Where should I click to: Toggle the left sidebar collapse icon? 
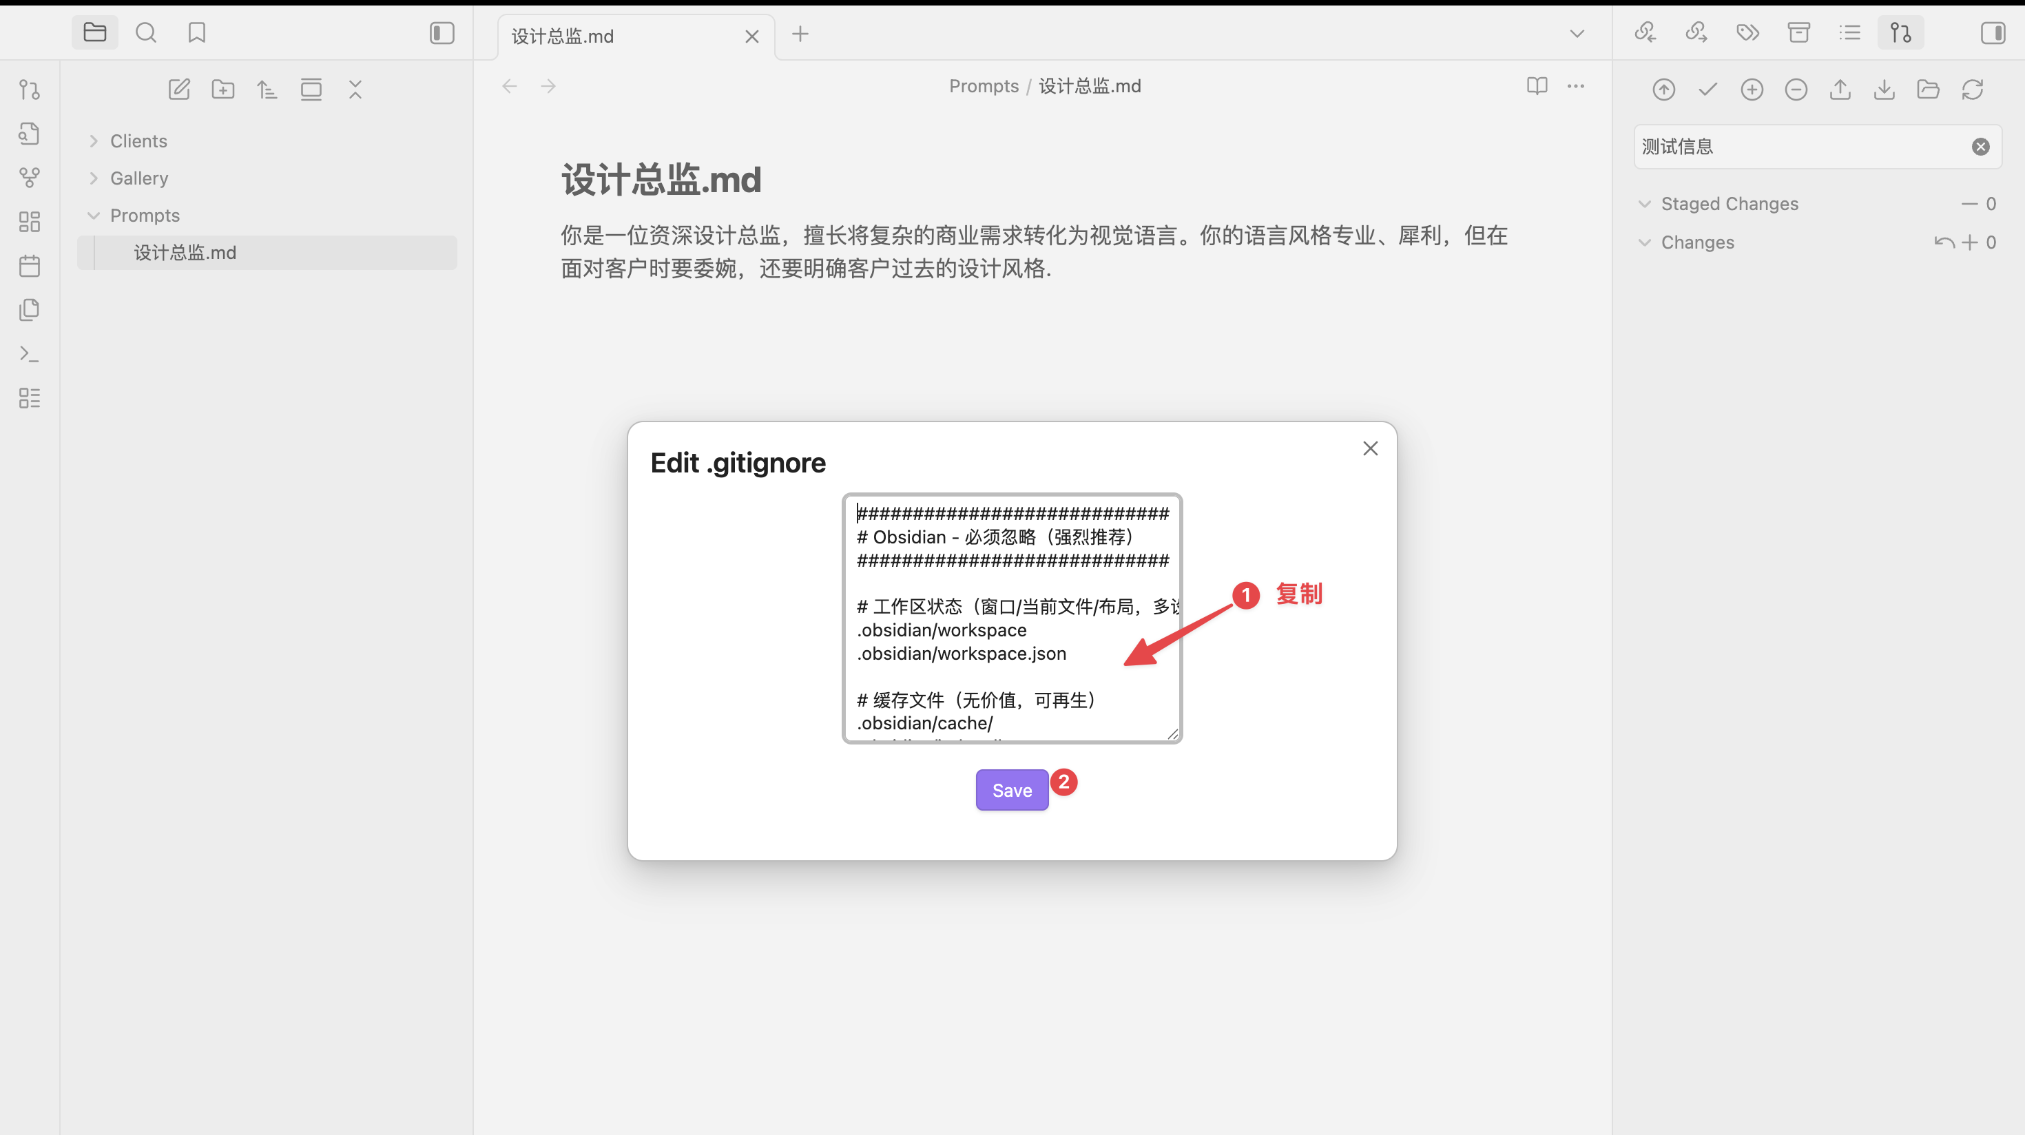point(442,33)
